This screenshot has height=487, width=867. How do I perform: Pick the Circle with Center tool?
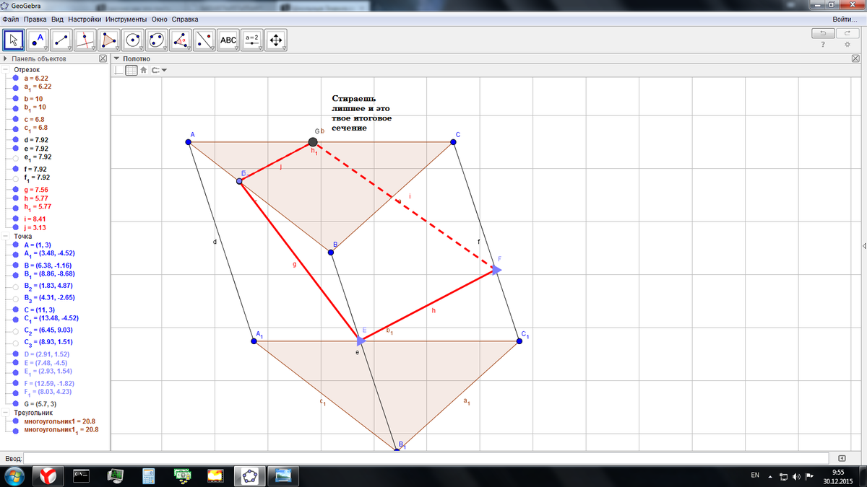click(x=132, y=40)
